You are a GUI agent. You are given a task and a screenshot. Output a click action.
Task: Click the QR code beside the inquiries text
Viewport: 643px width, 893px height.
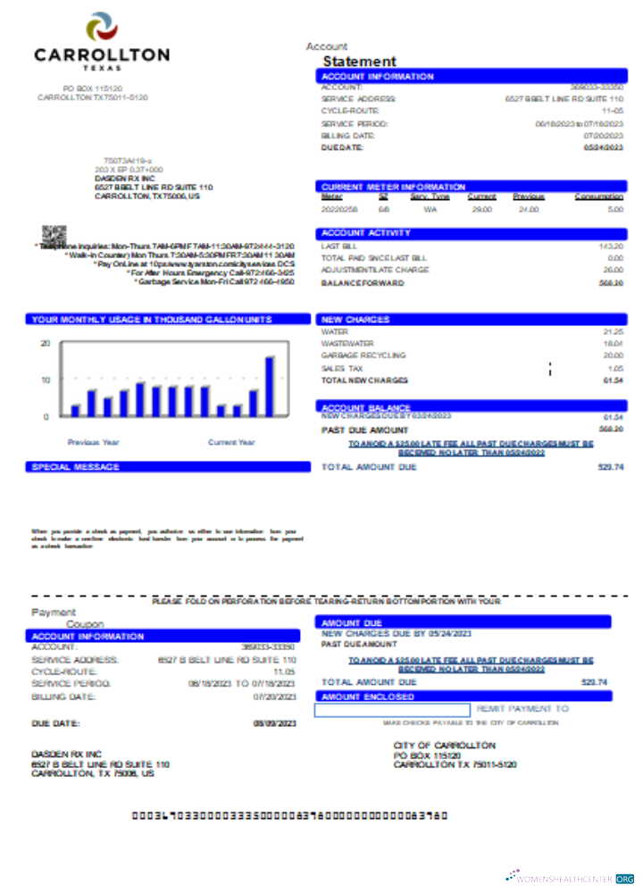tap(54, 235)
